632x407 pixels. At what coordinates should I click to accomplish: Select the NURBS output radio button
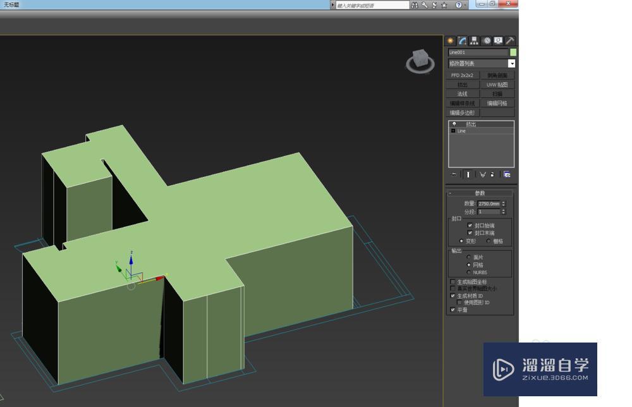click(468, 272)
